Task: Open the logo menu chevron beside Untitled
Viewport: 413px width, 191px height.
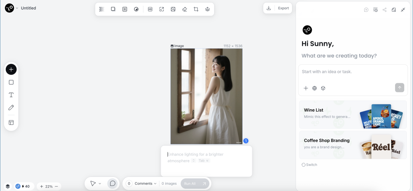Action: (17, 8)
